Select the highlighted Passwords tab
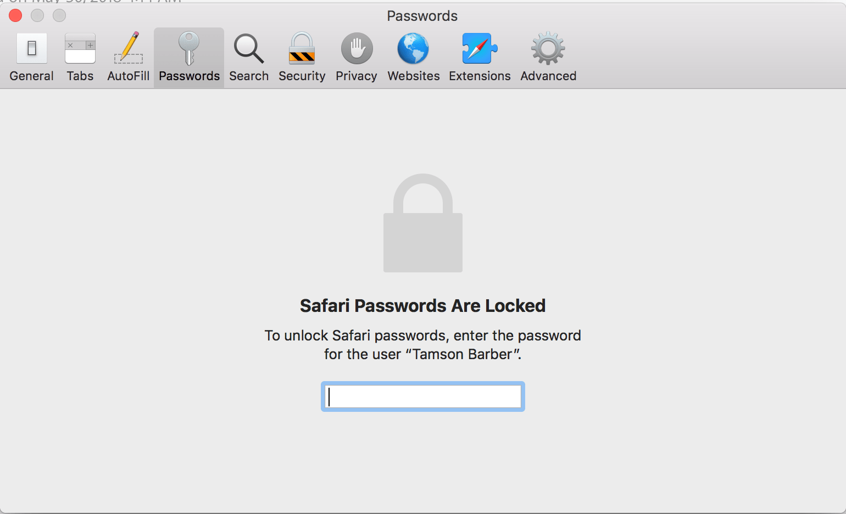This screenshot has height=514, width=846. (x=189, y=55)
